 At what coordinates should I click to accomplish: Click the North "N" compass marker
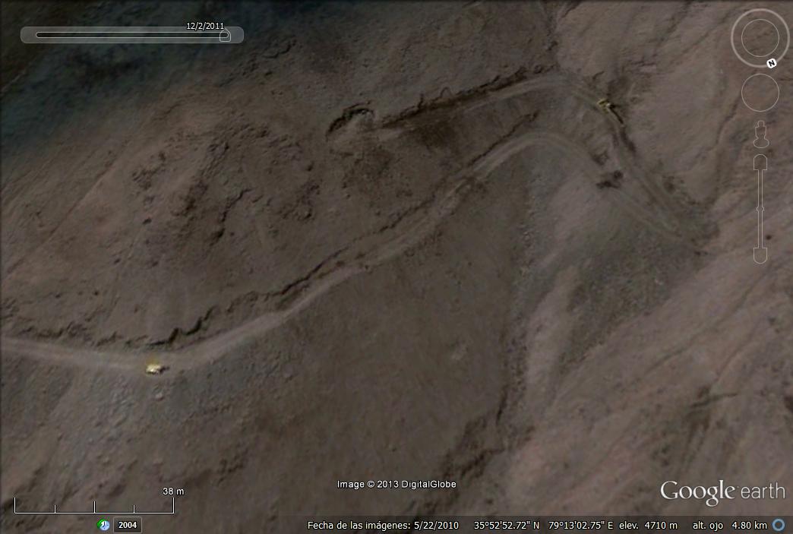[771, 63]
